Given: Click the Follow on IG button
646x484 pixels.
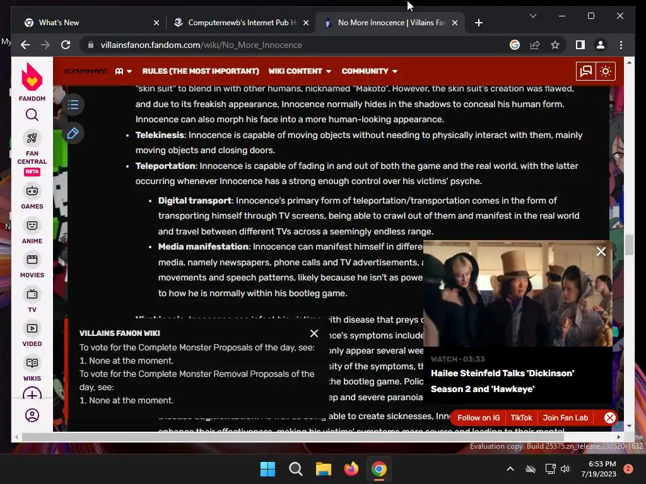Looking at the screenshot, I should point(478,418).
